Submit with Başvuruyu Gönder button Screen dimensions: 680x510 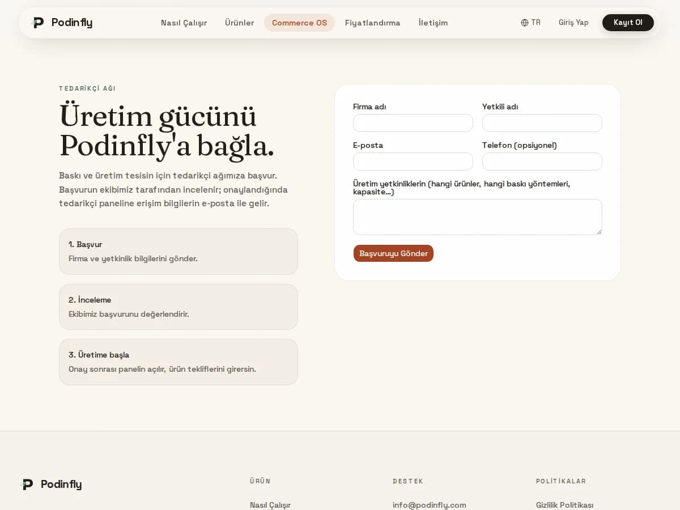click(x=393, y=253)
